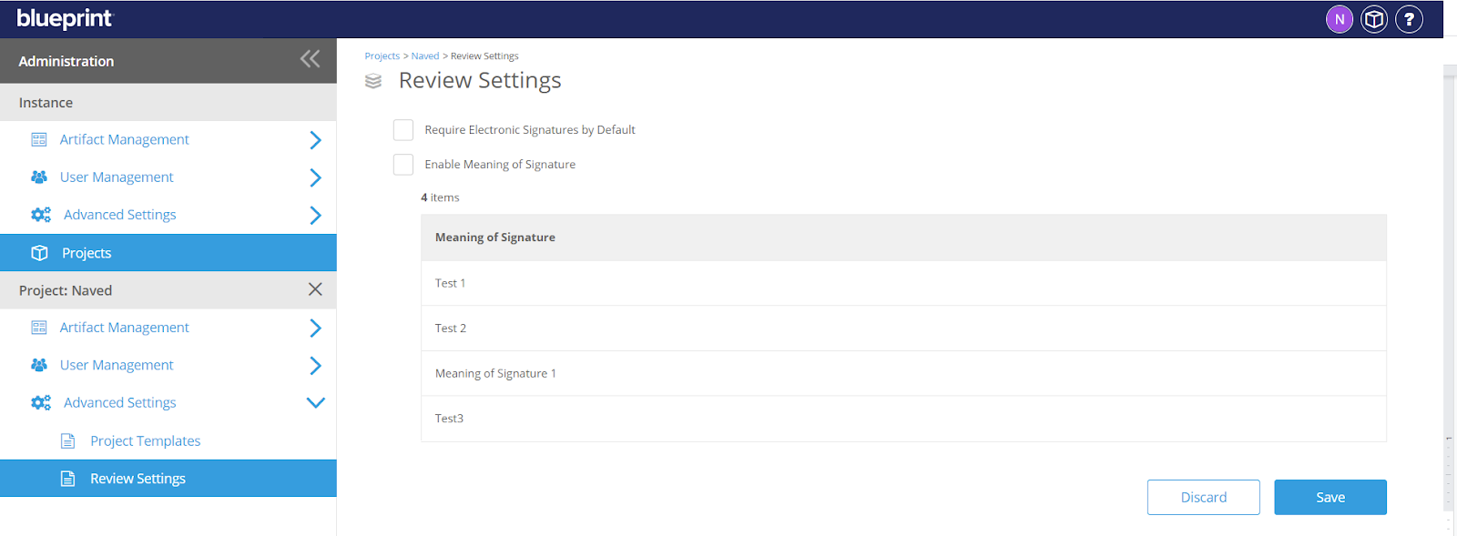The width and height of the screenshot is (1457, 536).
Task: Click the Review Settings stack icon beside title
Action: pos(373,81)
